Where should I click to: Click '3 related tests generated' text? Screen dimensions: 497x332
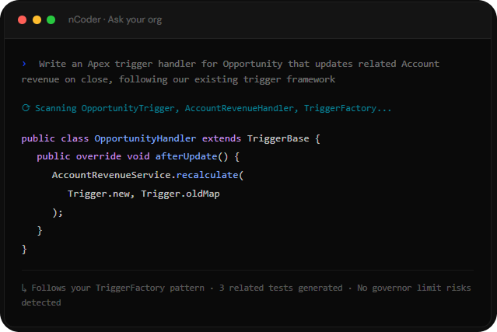click(x=281, y=288)
